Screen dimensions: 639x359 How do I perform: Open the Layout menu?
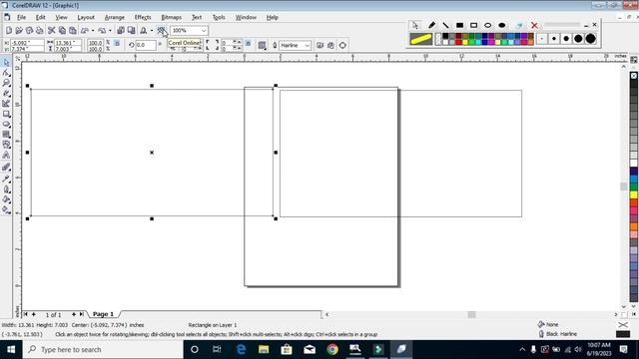86,17
